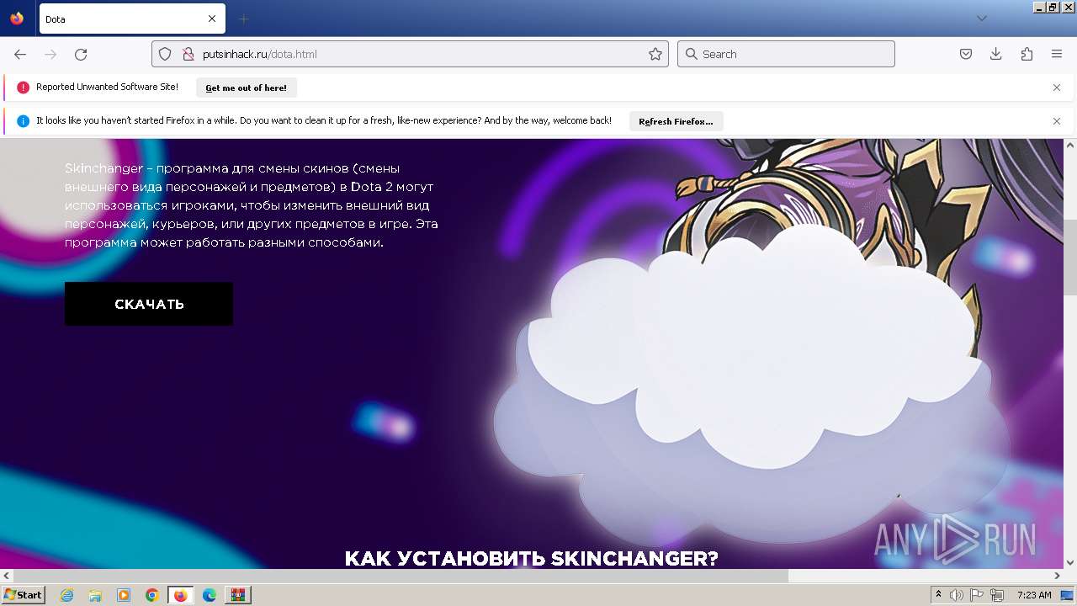Open the Extensions puzzle icon
Viewport: 1077px width, 606px height.
(x=1027, y=54)
